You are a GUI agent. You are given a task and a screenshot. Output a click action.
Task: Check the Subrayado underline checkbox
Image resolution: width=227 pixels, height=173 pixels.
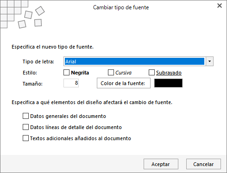(151, 73)
